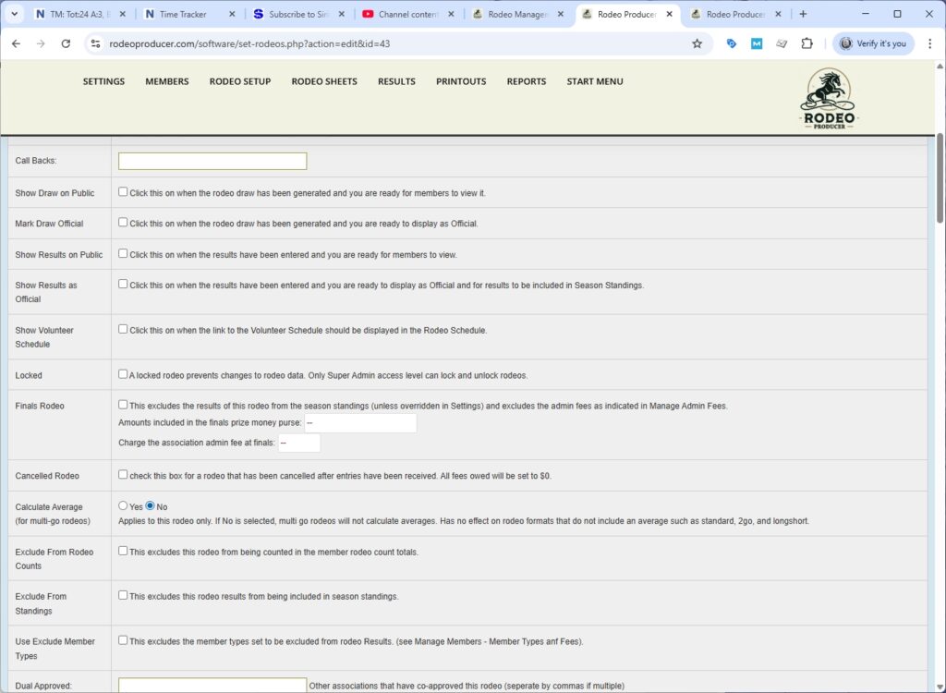Click the Verify it's you button
The width and height of the screenshot is (946, 693).
(873, 43)
